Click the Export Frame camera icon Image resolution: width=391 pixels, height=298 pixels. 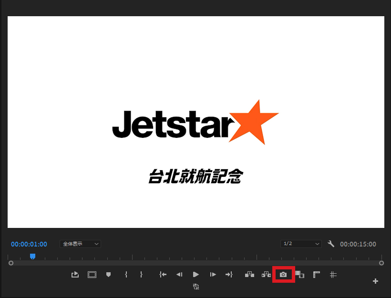pyautogui.click(x=283, y=275)
